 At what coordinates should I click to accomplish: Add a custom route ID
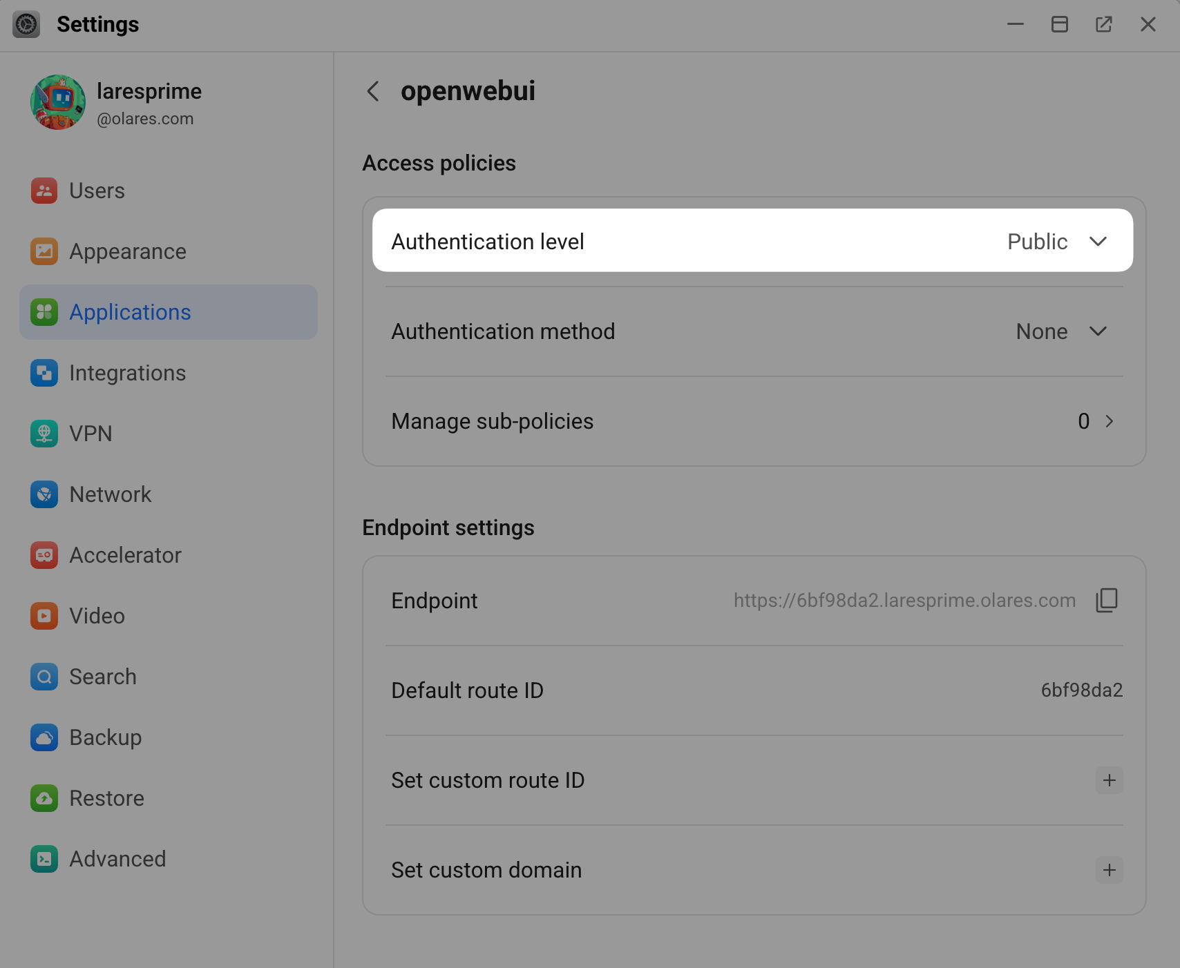pos(1110,780)
